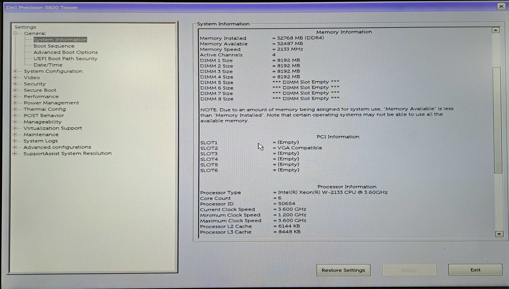The image size is (509, 289).
Task: Select POST Behavior label
Action: point(44,116)
